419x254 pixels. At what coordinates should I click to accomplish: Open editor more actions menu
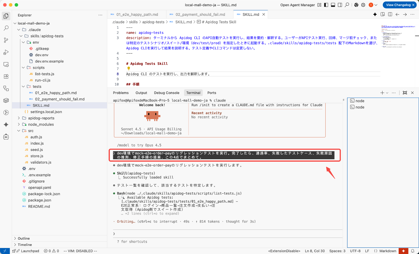click(x=413, y=14)
